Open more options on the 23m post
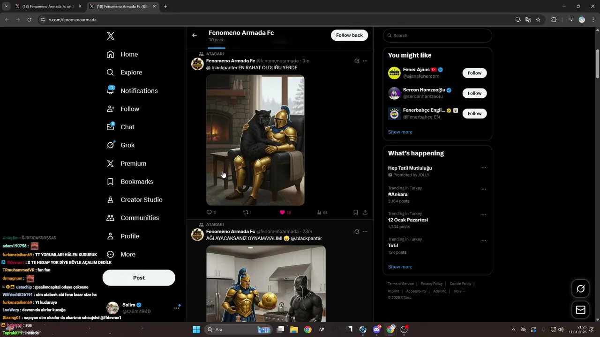 pyautogui.click(x=365, y=232)
